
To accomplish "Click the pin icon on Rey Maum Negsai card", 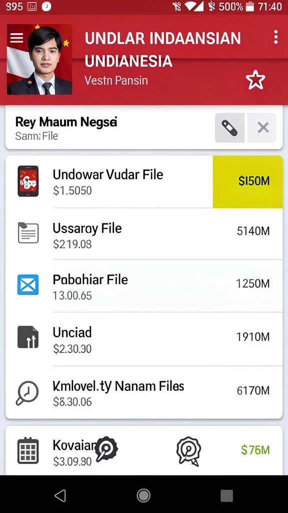I will 229,128.
